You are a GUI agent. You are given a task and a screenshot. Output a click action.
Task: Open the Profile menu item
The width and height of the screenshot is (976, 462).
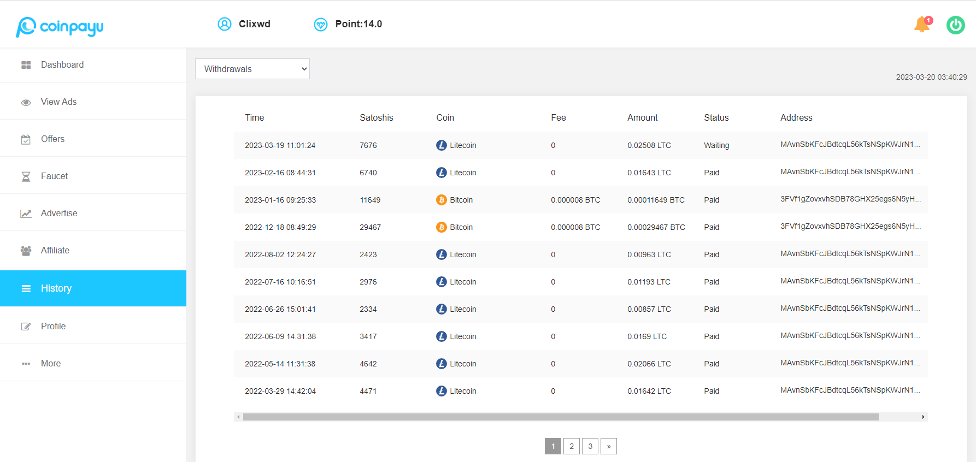(x=93, y=326)
